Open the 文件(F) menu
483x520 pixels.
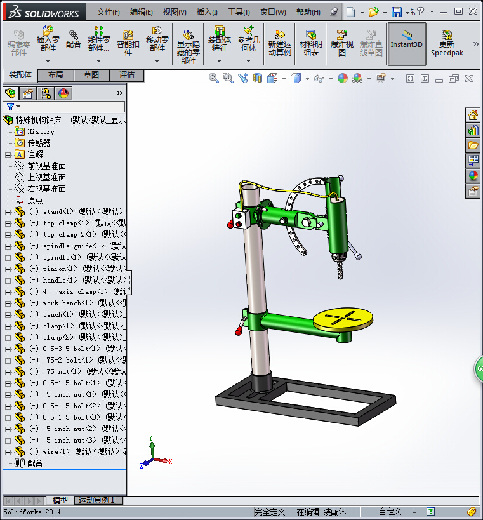tap(108, 12)
